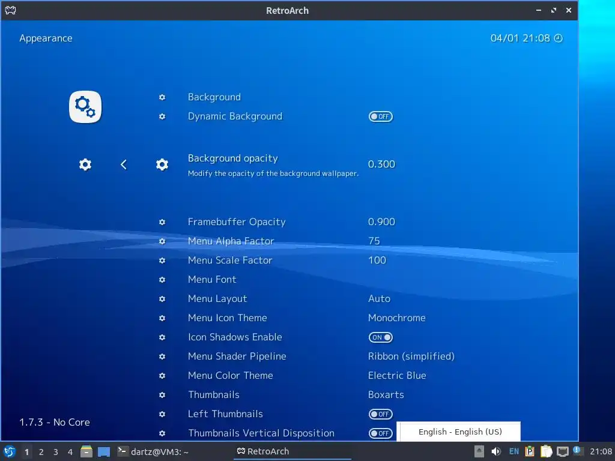The image size is (615, 461).
Task: Toggle Dynamic Background OFF switch
Action: coord(380,116)
